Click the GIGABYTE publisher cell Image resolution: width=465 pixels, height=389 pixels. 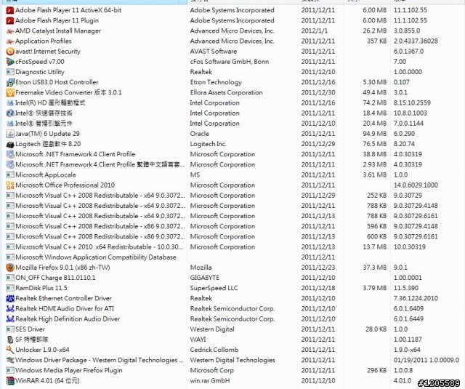[205, 278]
